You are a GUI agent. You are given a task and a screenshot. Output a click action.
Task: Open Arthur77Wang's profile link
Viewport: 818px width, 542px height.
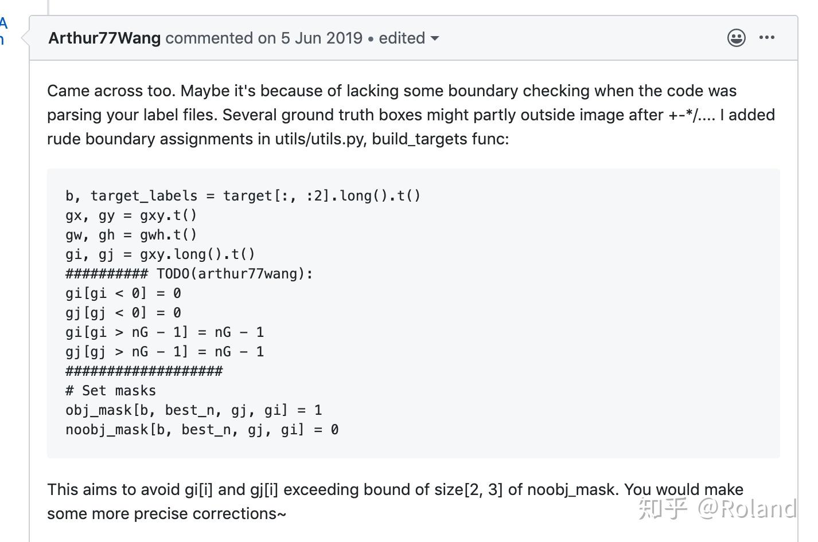click(104, 38)
